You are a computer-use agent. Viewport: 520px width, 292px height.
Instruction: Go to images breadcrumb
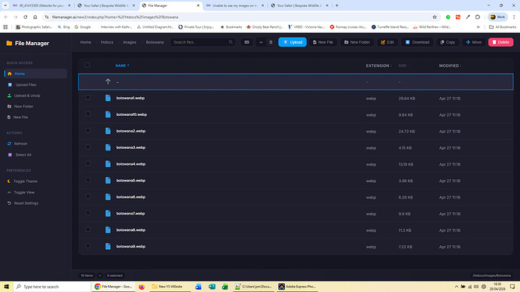click(130, 42)
